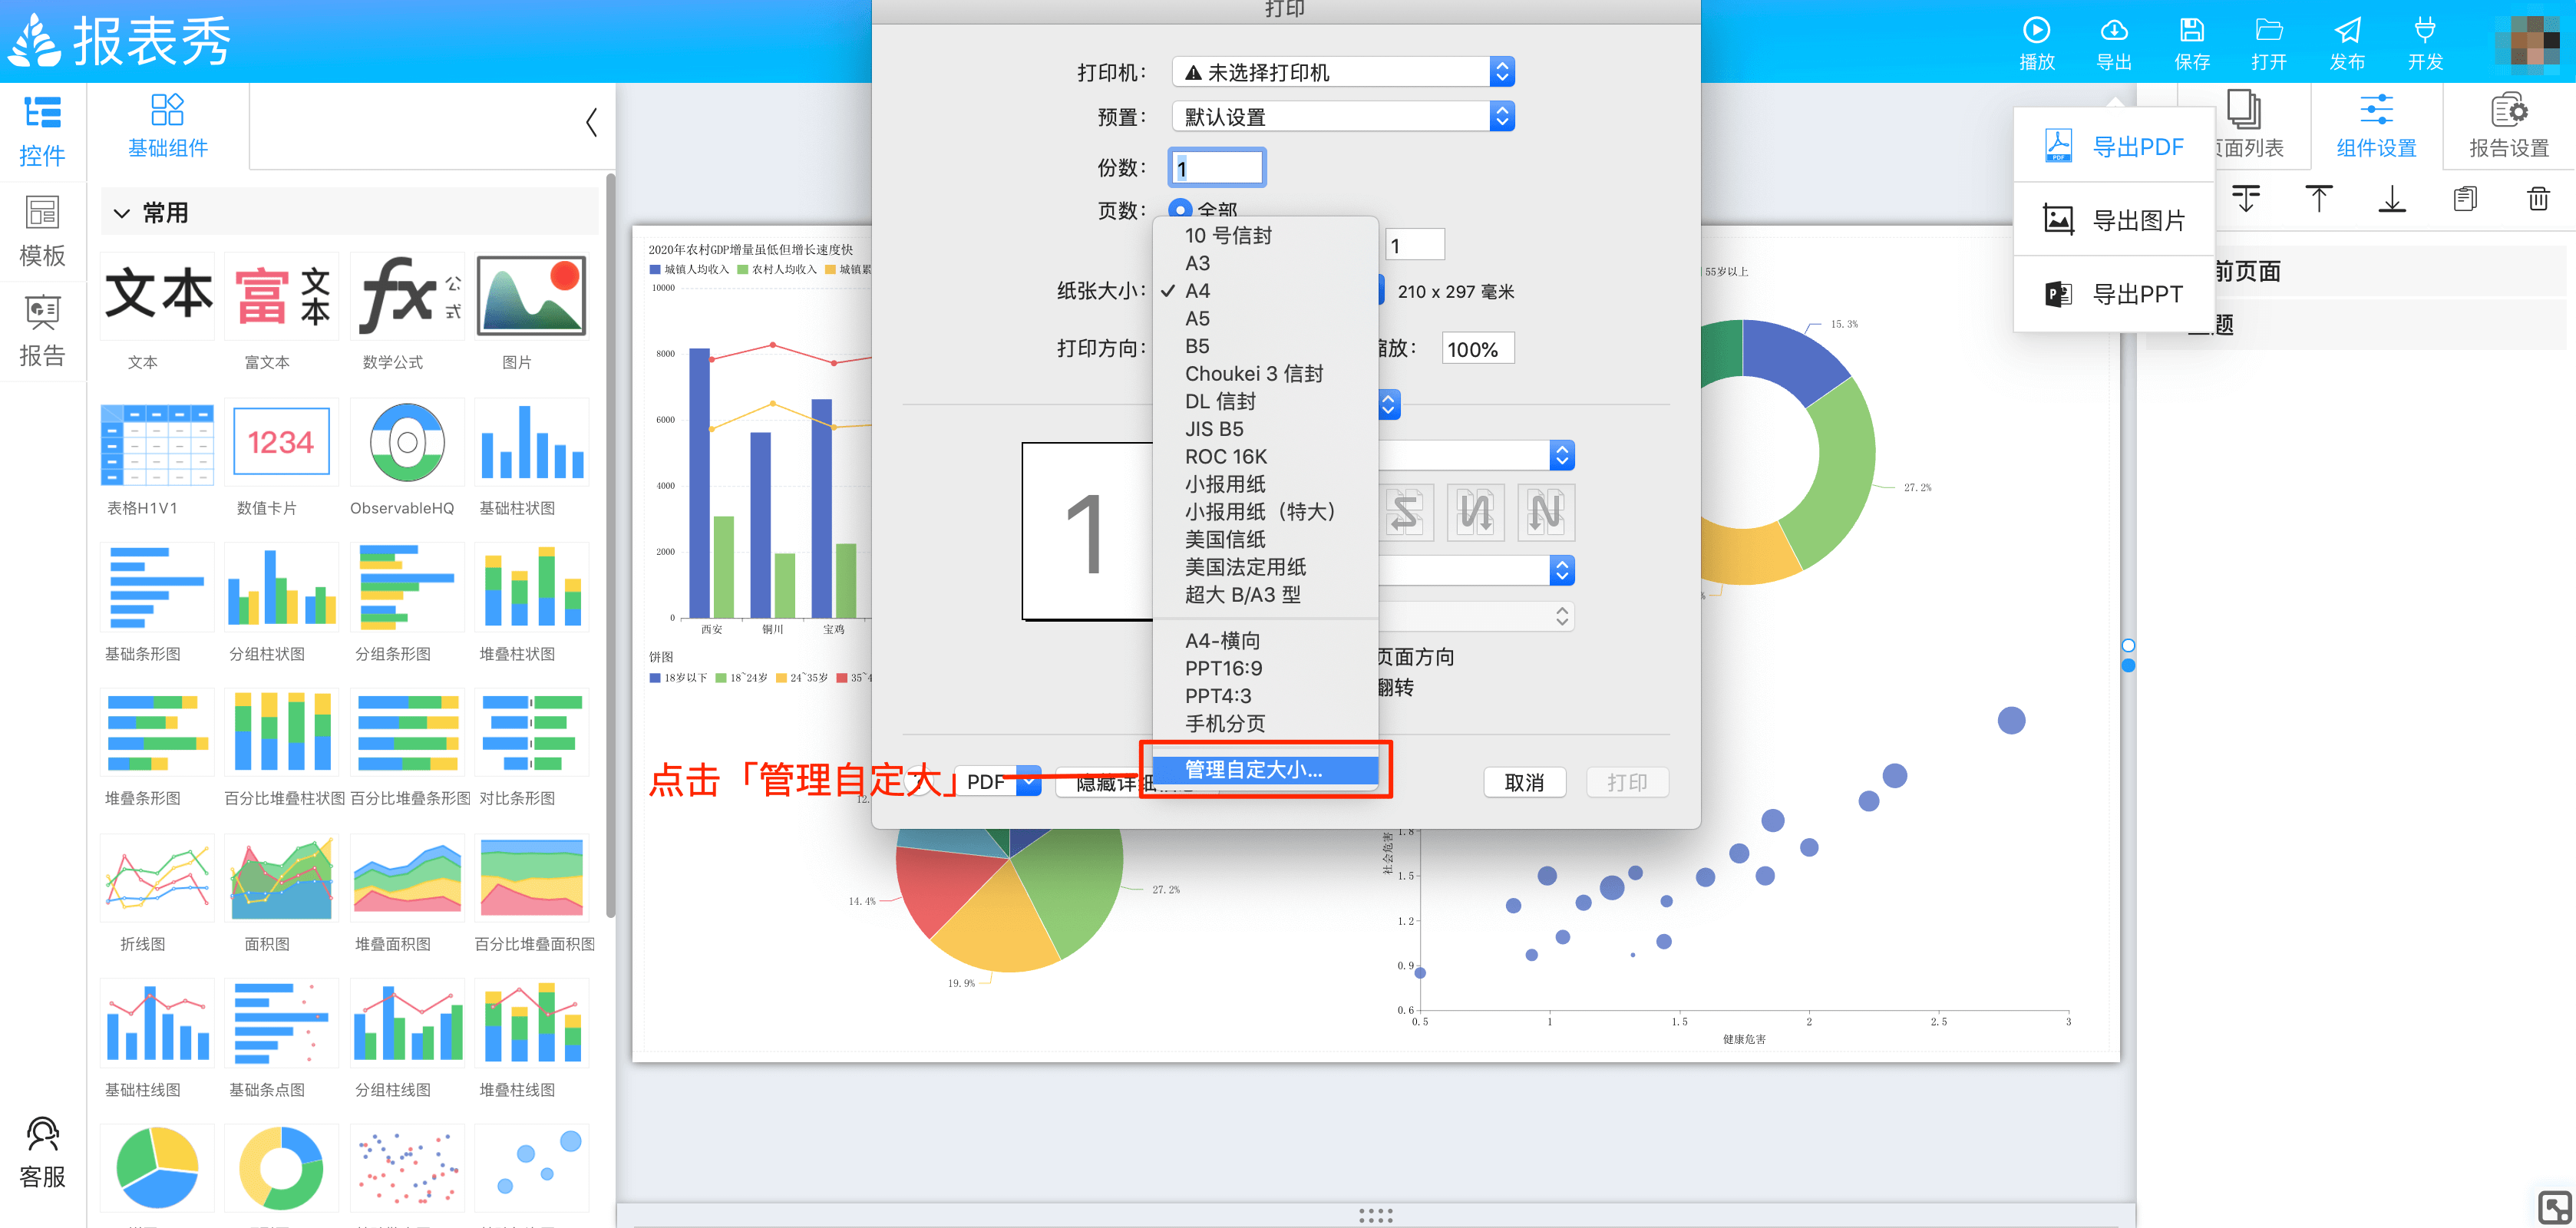Click 导出图片 option

(2114, 219)
